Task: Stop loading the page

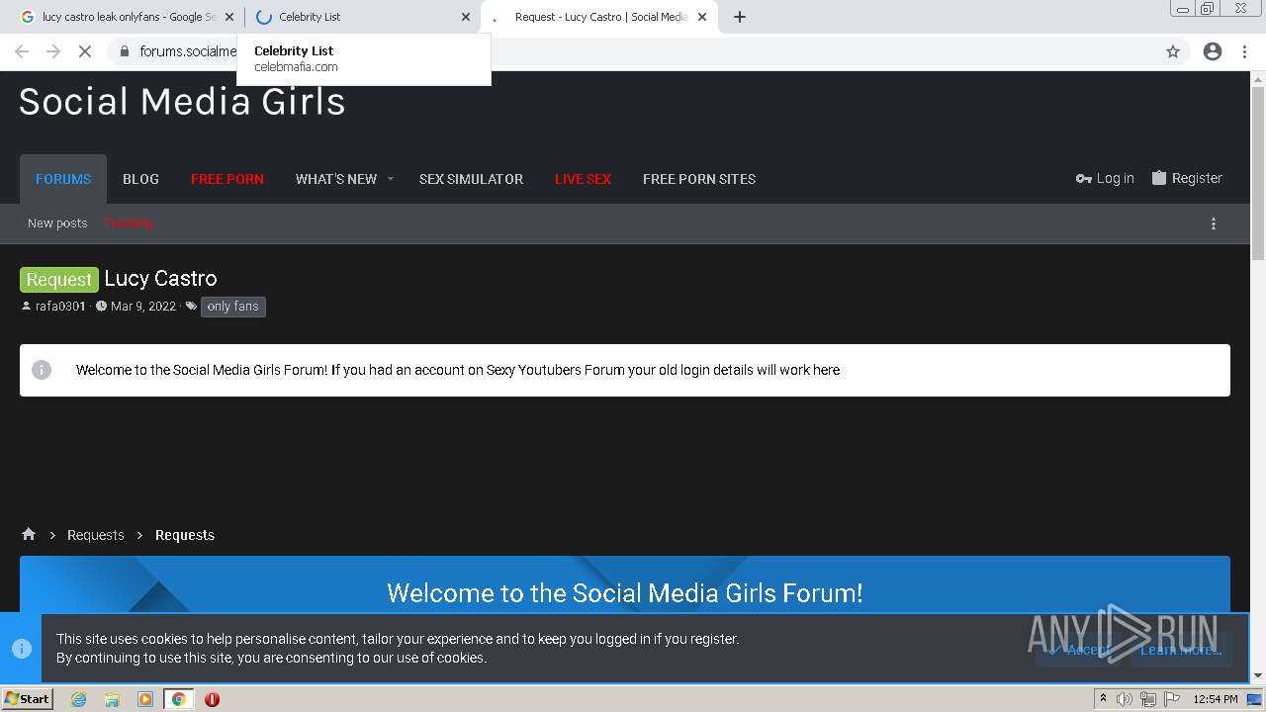Action: pos(85,51)
